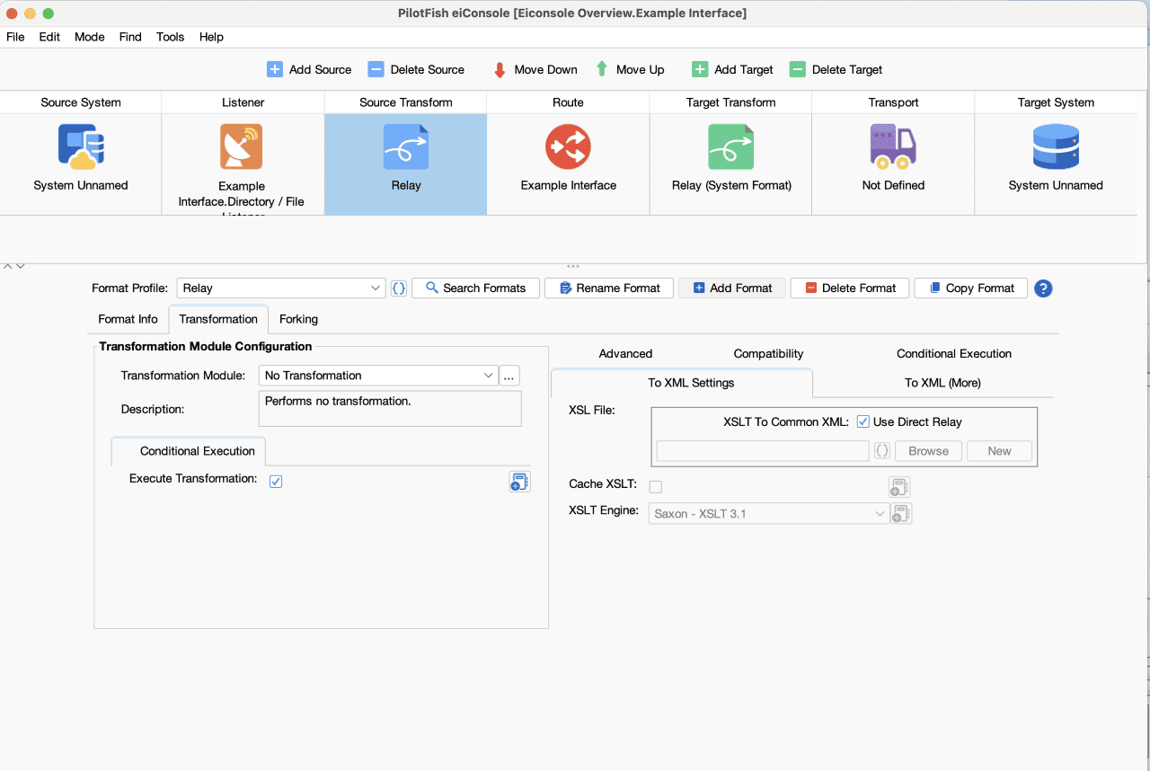1150x771 pixels.
Task: Open the Example Interface Route icon
Action: coord(568,146)
